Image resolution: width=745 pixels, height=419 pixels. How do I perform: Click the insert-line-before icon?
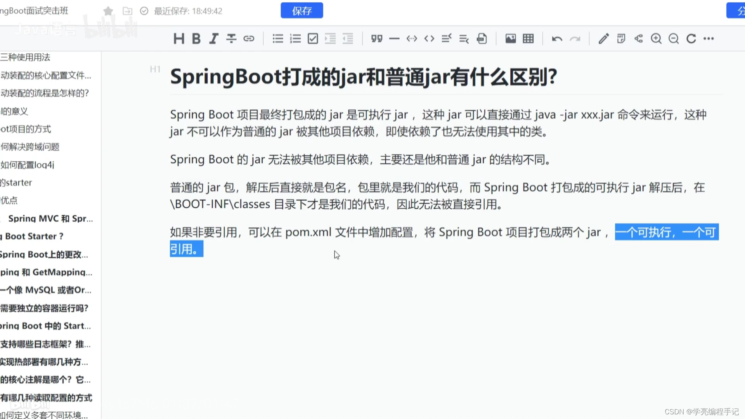click(x=447, y=38)
